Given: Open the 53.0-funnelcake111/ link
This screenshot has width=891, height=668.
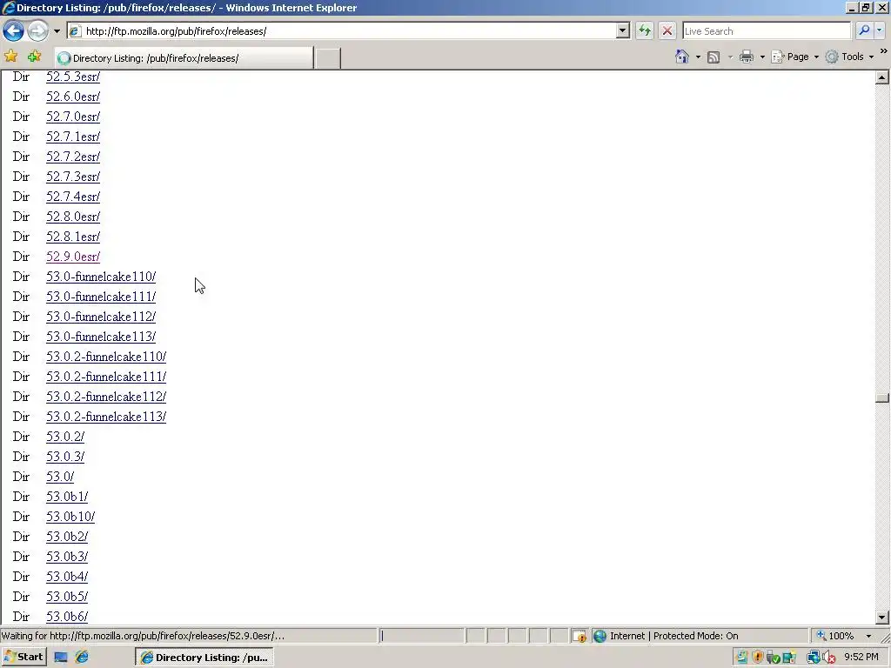Looking at the screenshot, I should click(101, 297).
